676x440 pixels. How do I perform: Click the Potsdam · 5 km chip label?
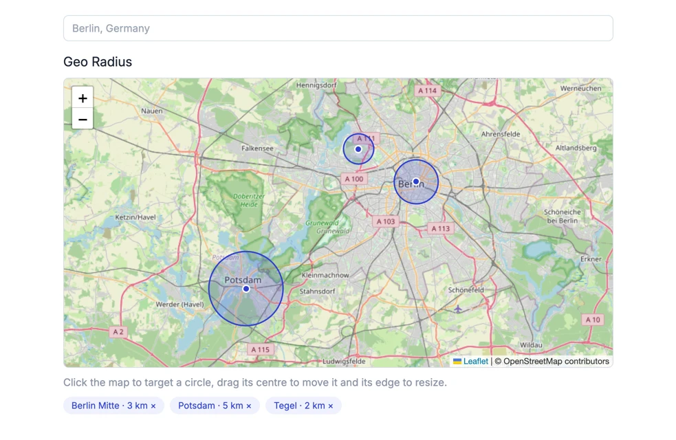point(210,406)
